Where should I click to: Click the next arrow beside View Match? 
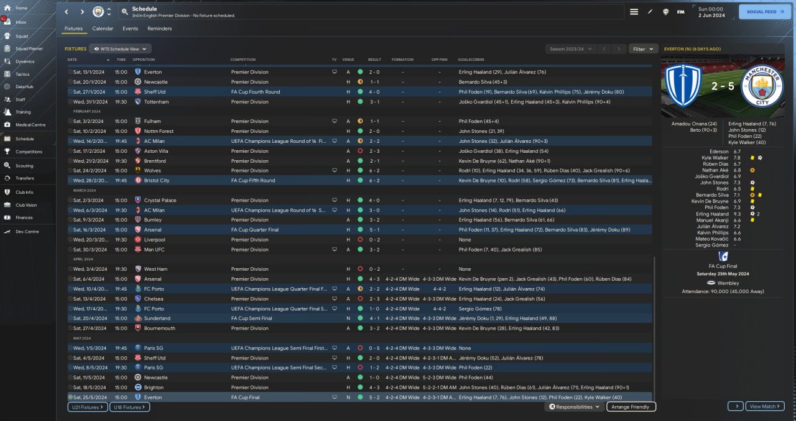[x=736, y=406]
